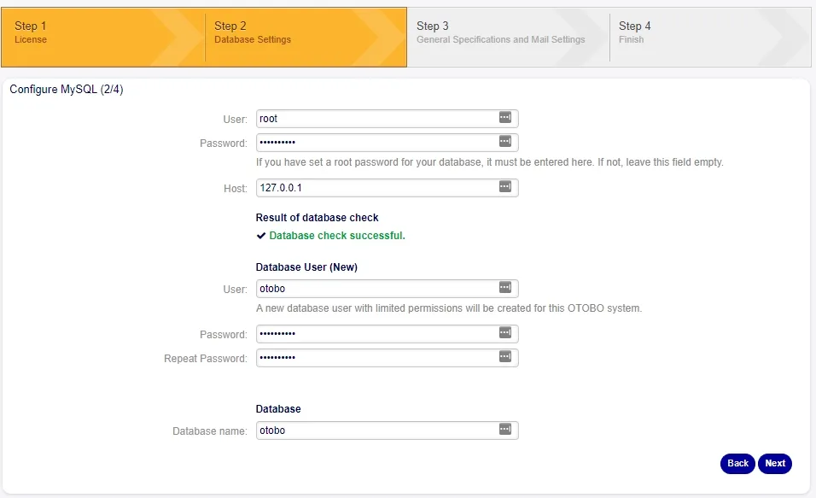Go to Step 1 License tab

(103, 37)
